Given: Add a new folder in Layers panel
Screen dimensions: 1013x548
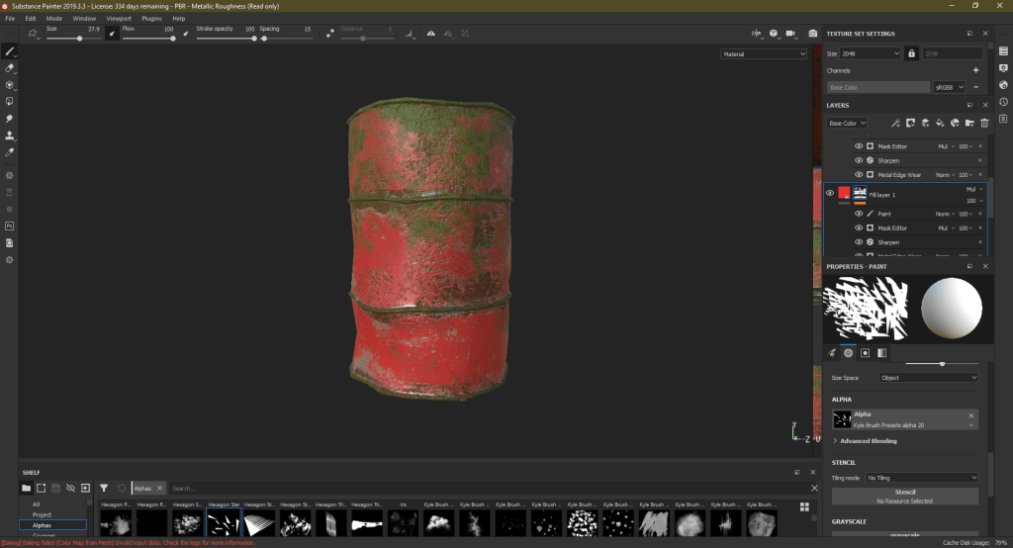Looking at the screenshot, I should (969, 124).
